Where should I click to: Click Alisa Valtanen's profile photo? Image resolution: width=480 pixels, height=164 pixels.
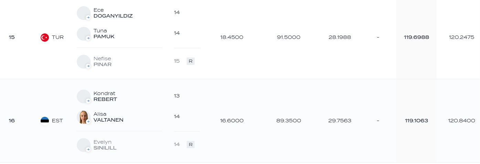tap(83, 117)
